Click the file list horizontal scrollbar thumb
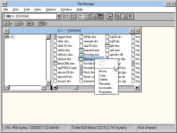Image resolution: width=177 pixels, height=133 pixels. [76, 88]
